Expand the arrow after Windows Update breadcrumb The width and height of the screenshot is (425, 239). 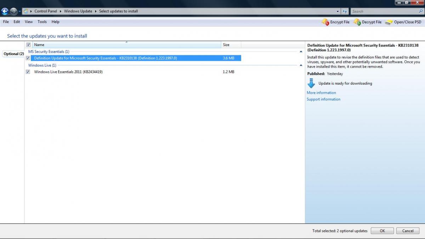pos(96,11)
